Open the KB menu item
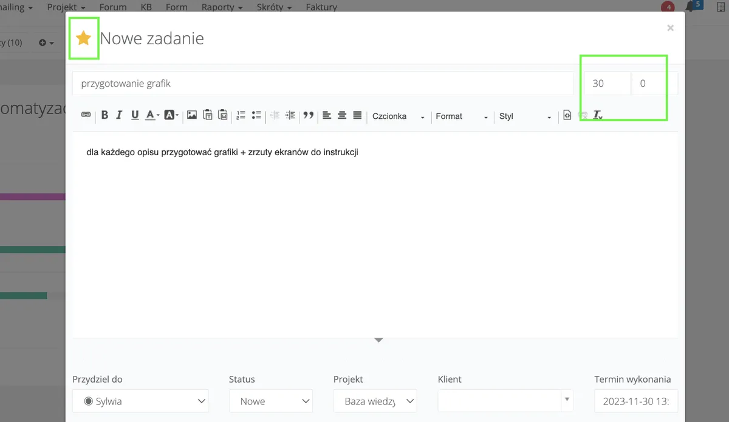 click(x=146, y=7)
